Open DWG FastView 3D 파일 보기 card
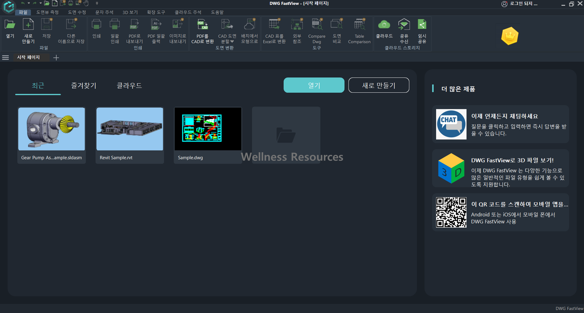This screenshot has height=313, width=584. click(x=500, y=168)
